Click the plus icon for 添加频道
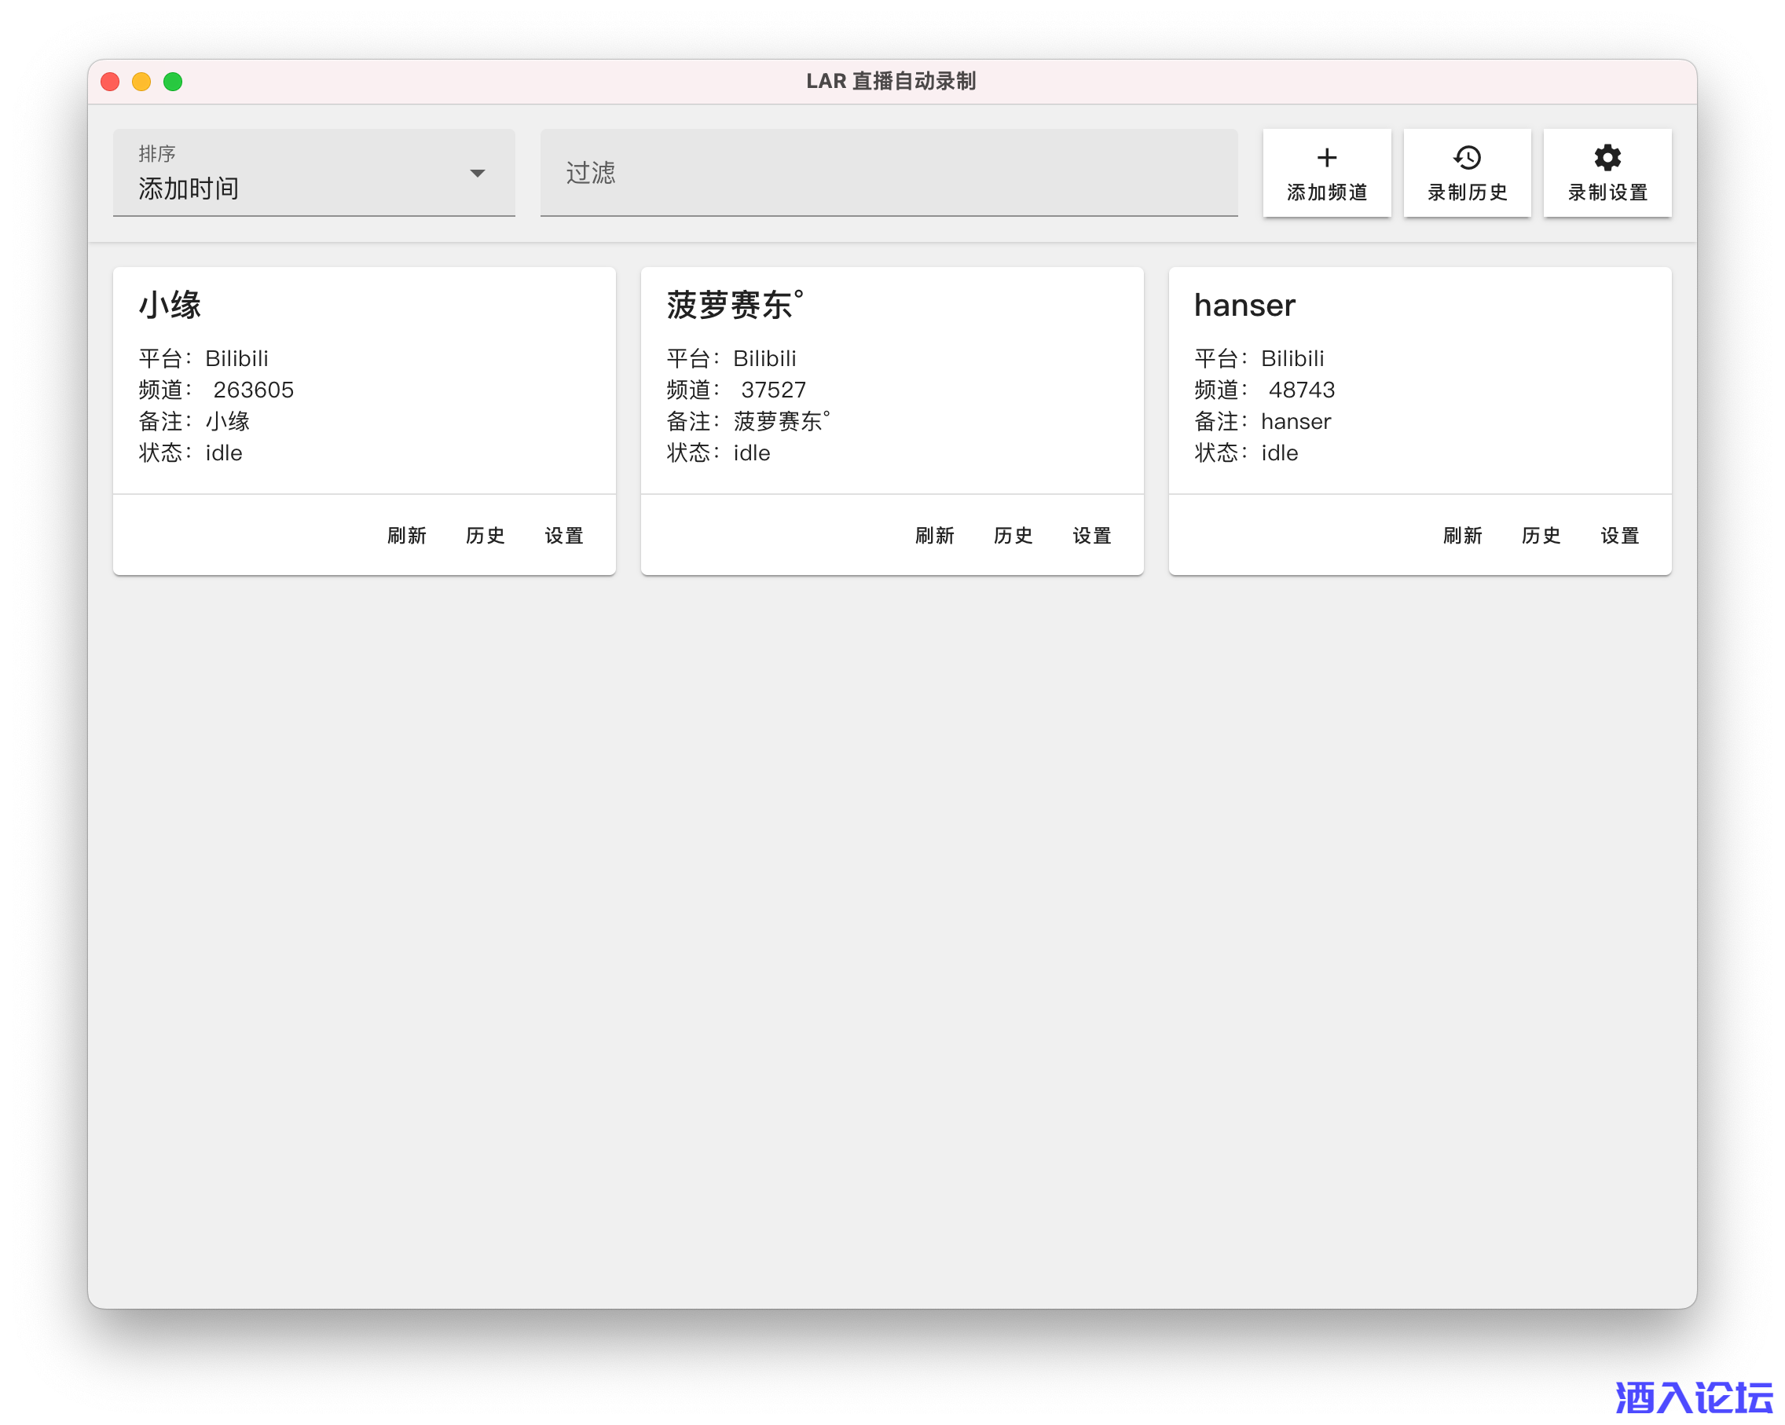The height and width of the screenshot is (1425, 1785). [x=1326, y=157]
